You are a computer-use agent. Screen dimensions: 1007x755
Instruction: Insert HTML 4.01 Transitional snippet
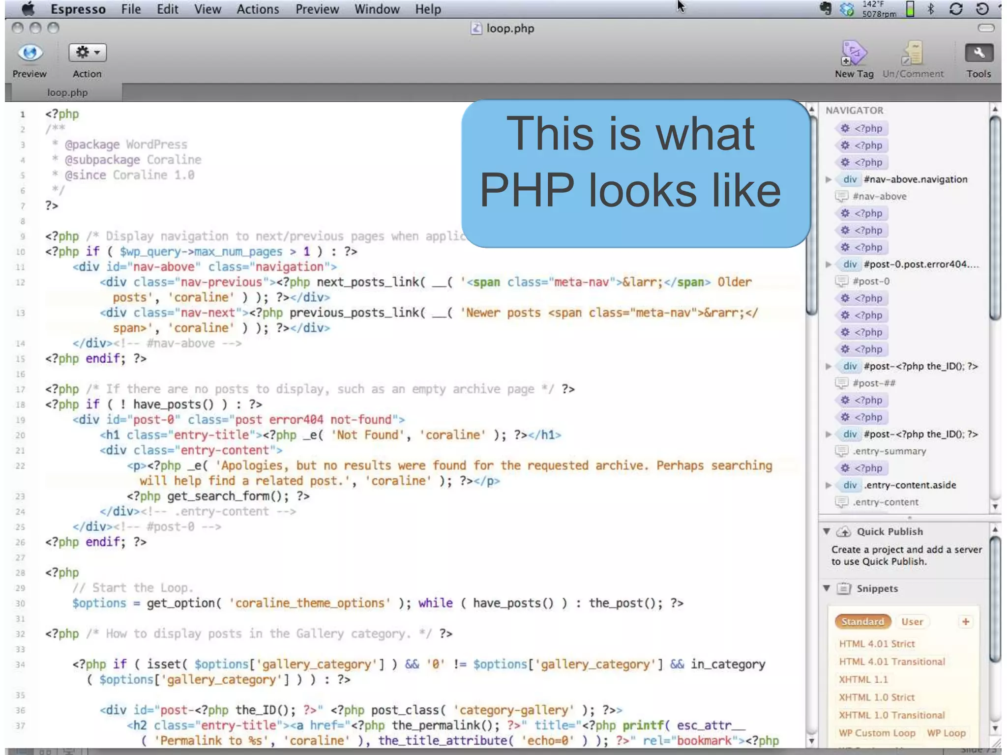[x=892, y=662]
